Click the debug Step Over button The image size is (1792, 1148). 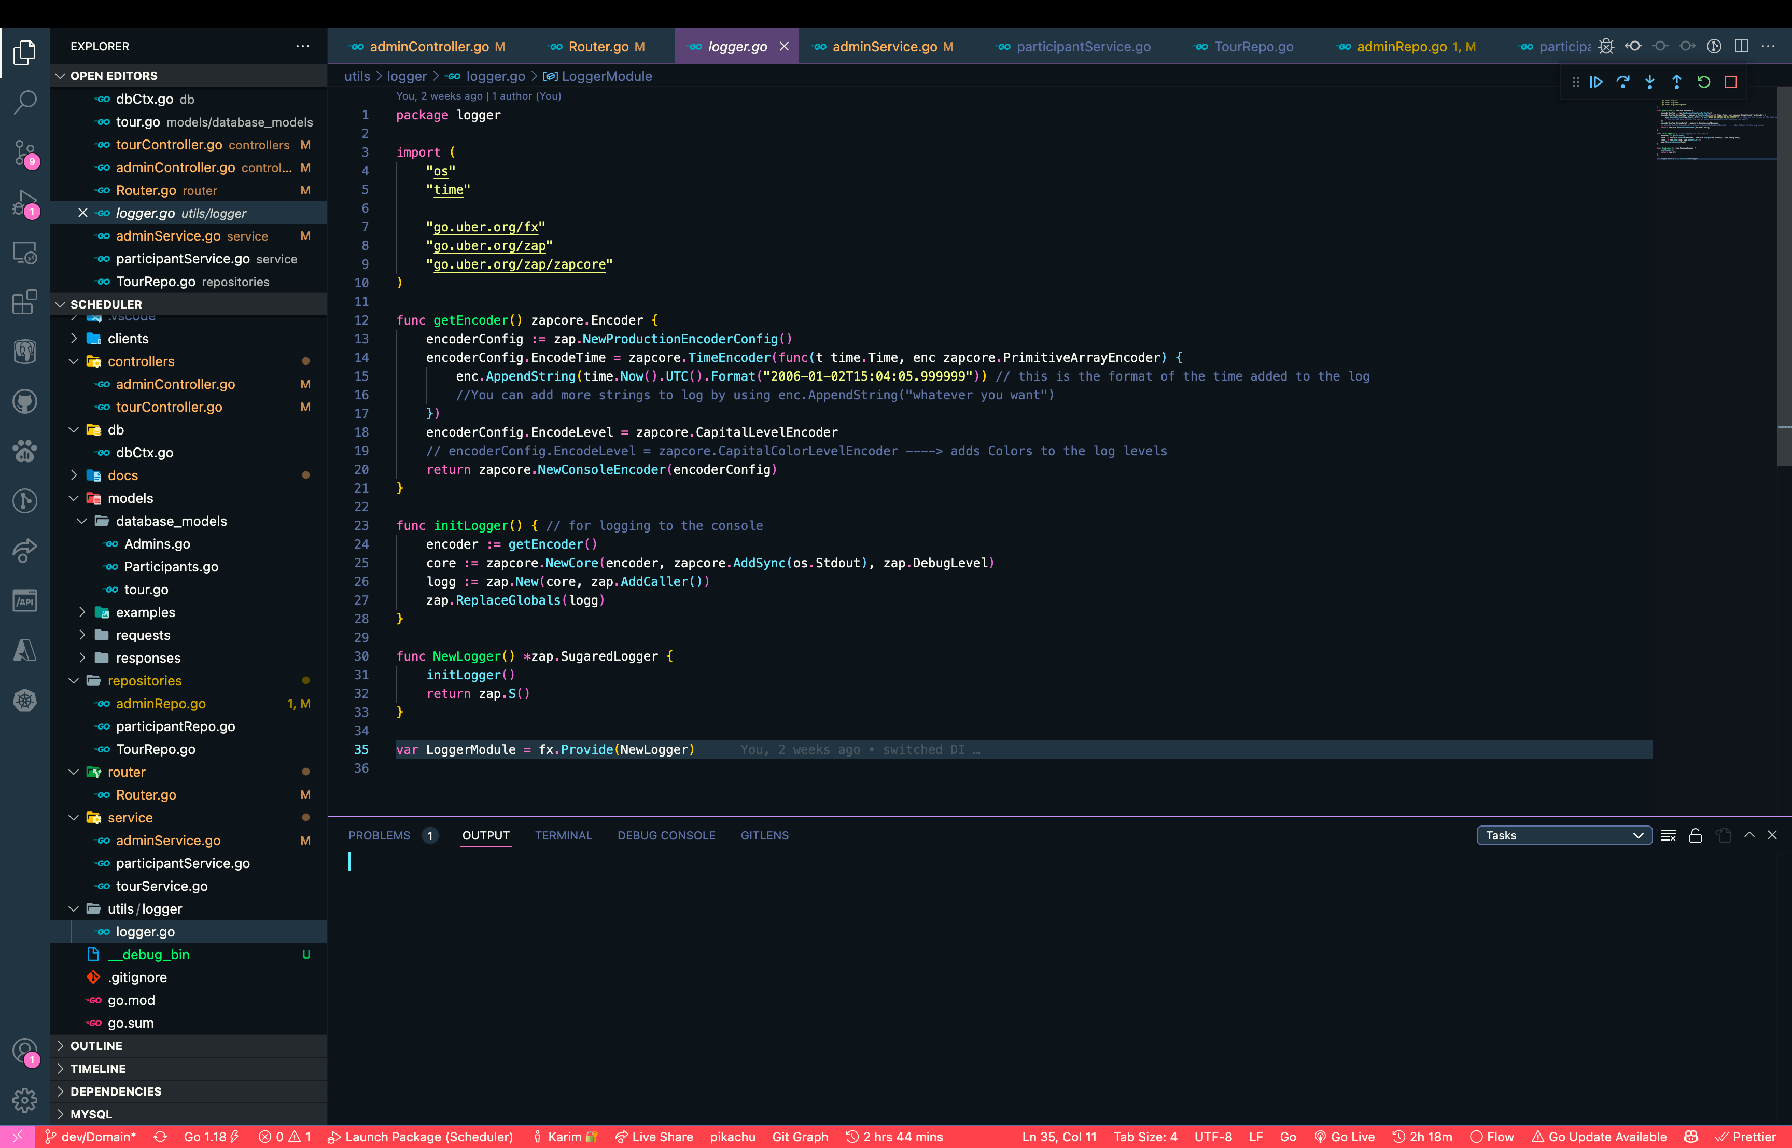pyautogui.click(x=1623, y=82)
